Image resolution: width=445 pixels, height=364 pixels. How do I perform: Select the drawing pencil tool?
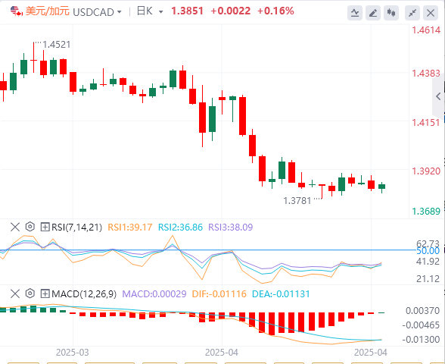click(x=373, y=13)
